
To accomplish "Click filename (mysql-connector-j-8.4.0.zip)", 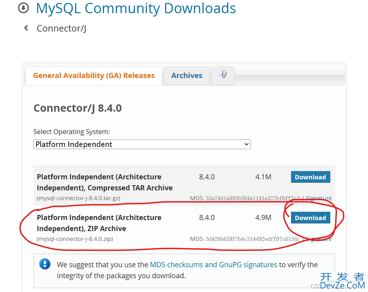I will [75, 239].
